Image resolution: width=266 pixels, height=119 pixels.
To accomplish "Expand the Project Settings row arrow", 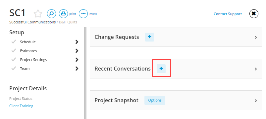I will coord(77,60).
